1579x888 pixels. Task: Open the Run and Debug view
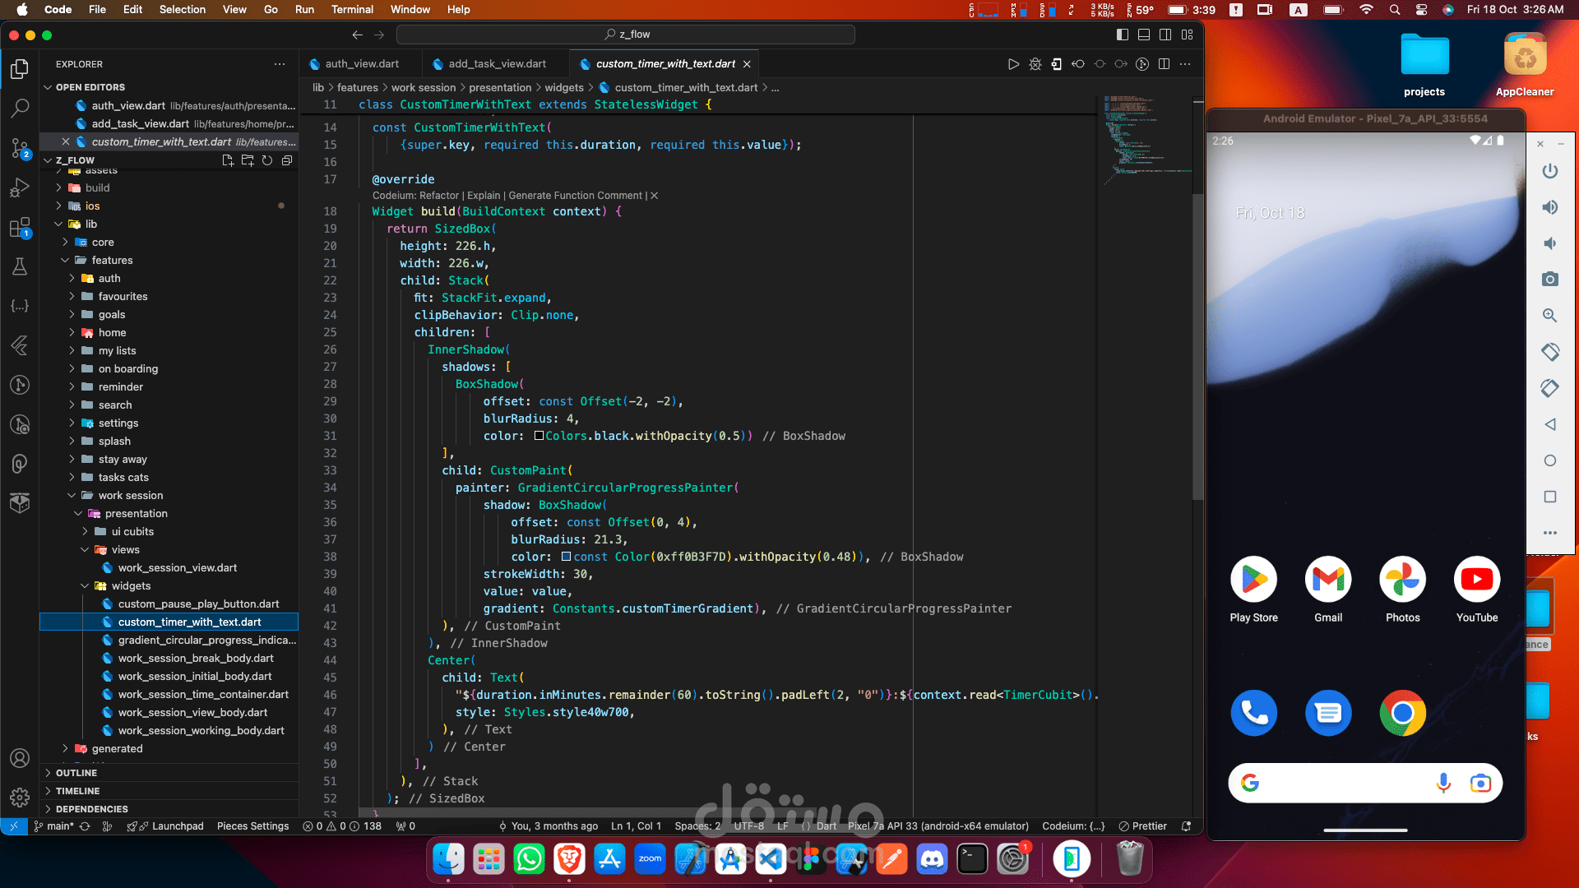20,188
